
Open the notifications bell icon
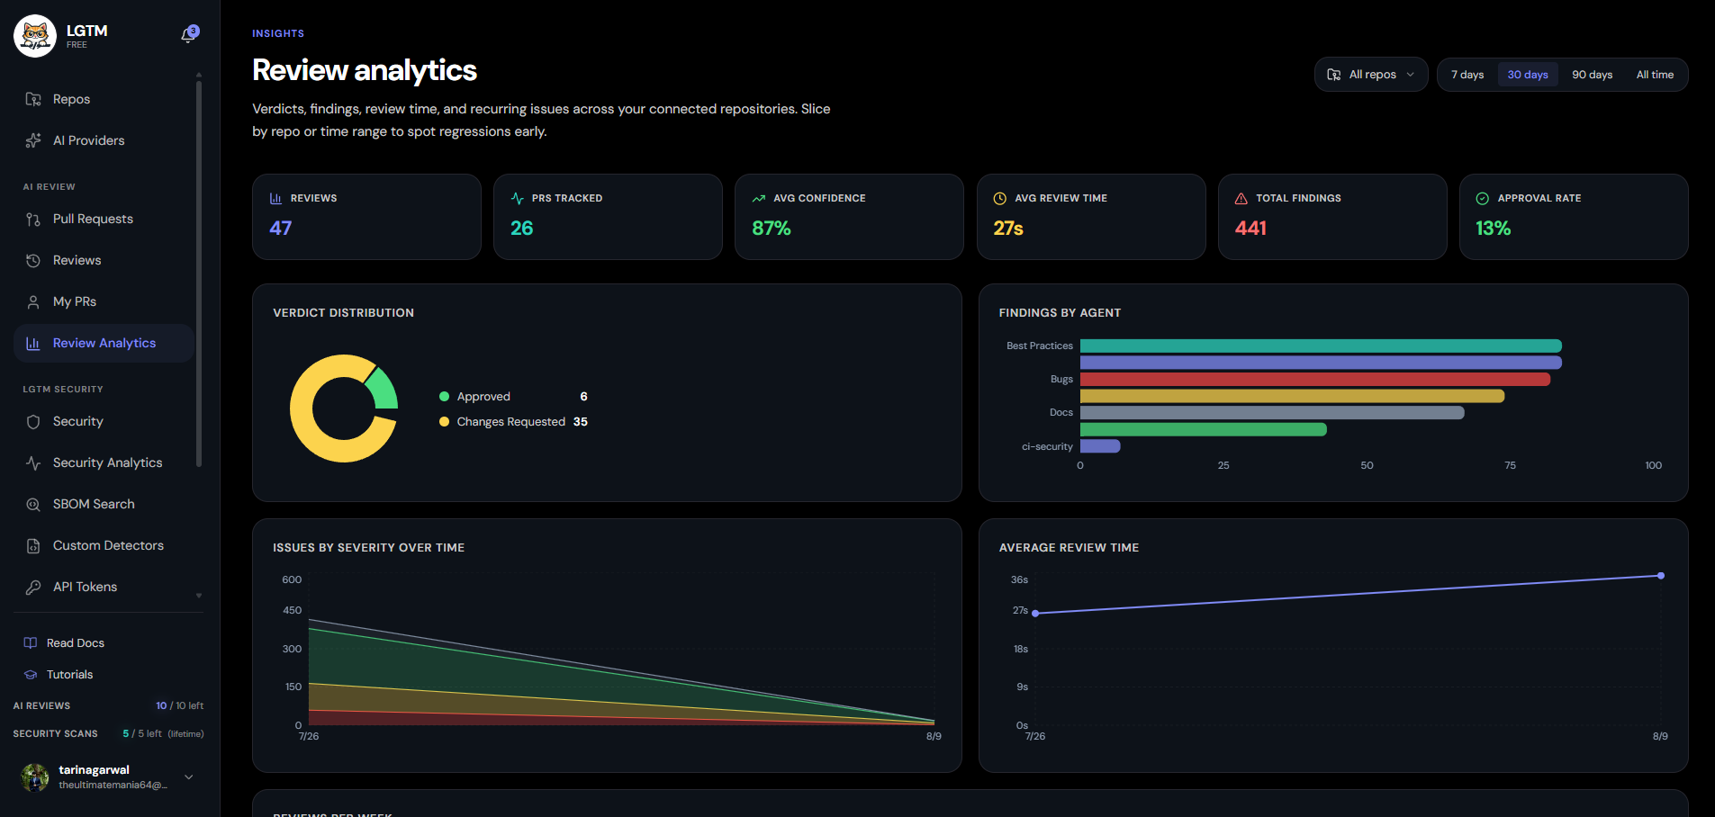click(x=188, y=34)
